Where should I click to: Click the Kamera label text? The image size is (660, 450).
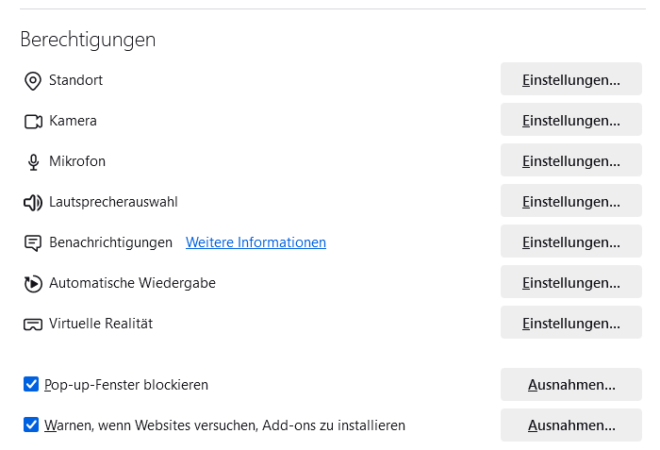point(73,121)
